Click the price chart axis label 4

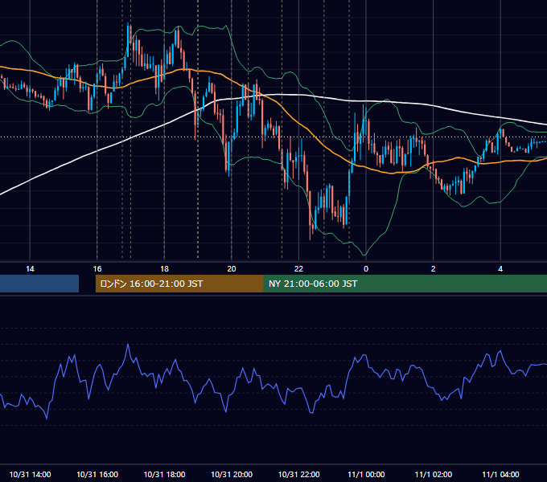click(x=500, y=269)
